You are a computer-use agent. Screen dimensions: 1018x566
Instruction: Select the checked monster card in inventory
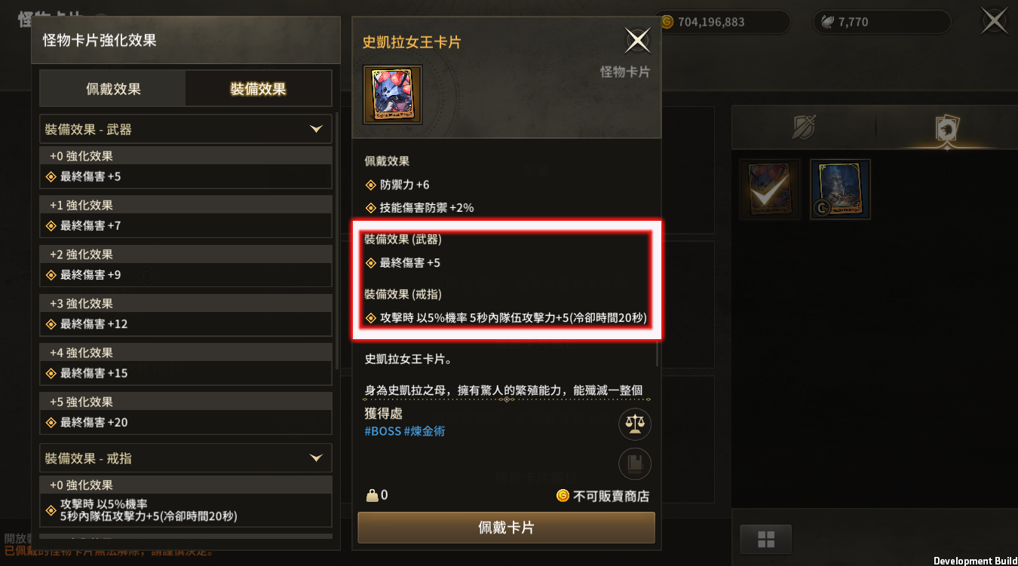[x=770, y=189]
